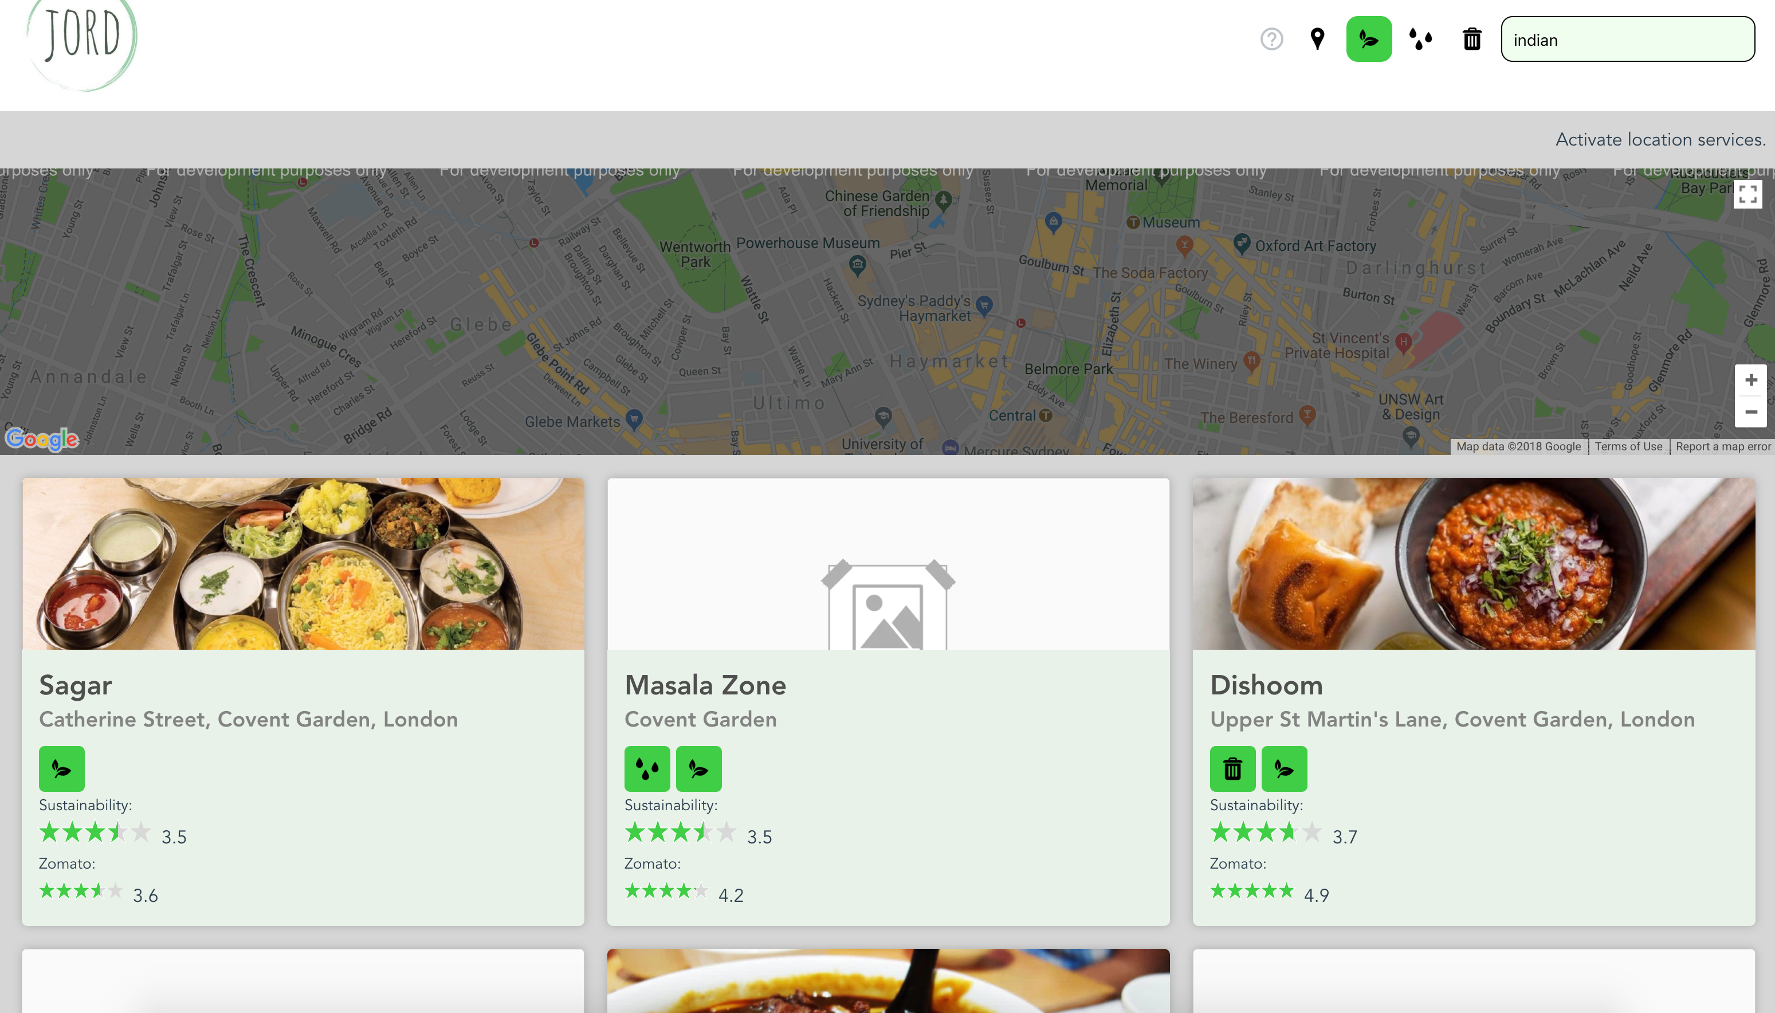Toggle the water drops filter
Screen dimensions: 1775x1013
[1420, 39]
